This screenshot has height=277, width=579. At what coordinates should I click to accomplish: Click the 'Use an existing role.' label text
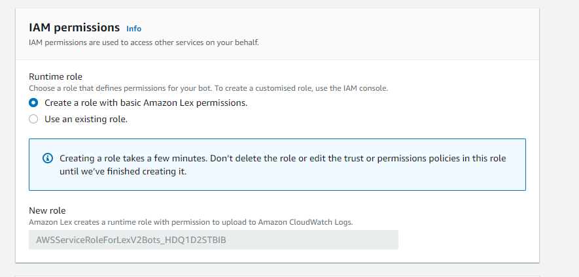86,120
